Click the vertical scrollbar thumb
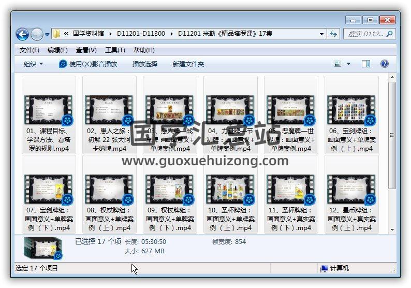The image size is (411, 288). 392,135
